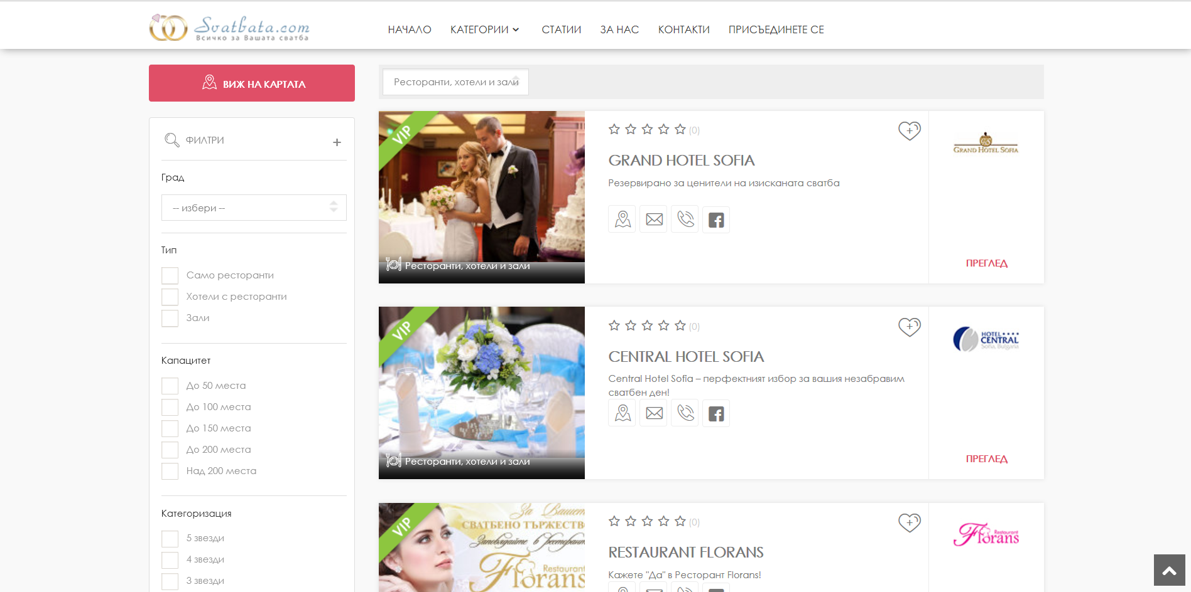Click the filters search magnifier icon
The height and width of the screenshot is (592, 1191).
171,140
